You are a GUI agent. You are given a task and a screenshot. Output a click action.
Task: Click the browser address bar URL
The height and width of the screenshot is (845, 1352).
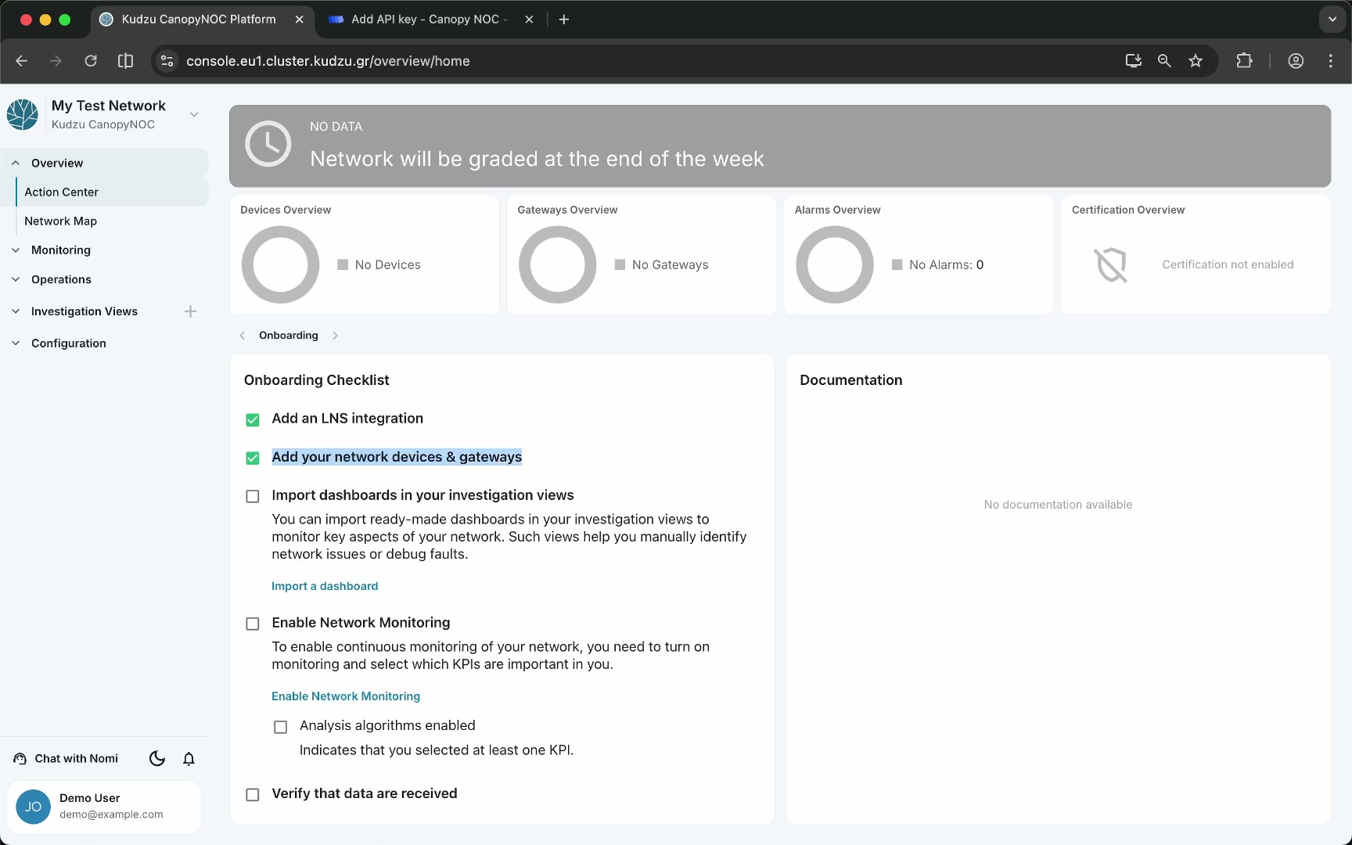click(x=328, y=61)
